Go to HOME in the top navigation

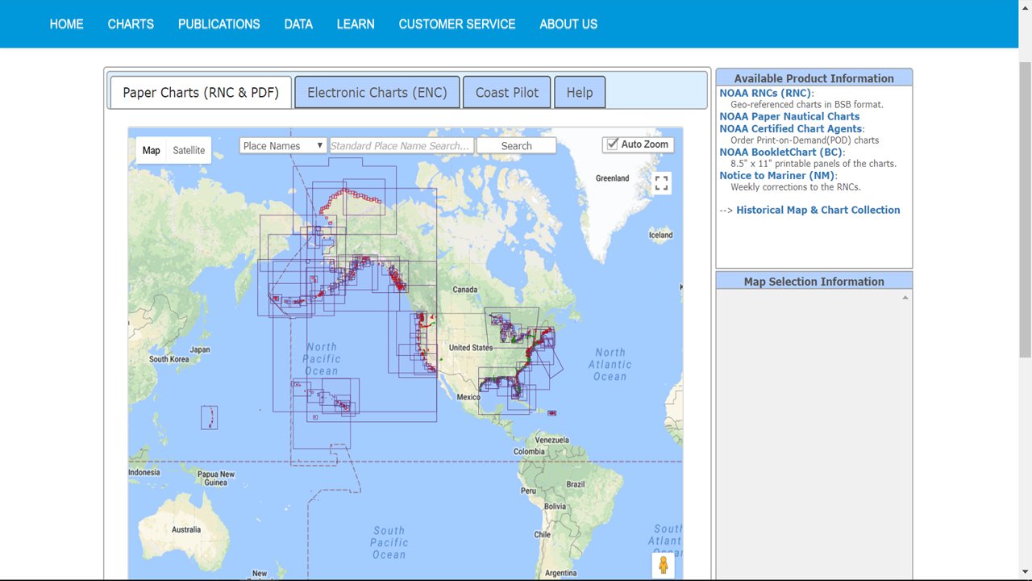[x=66, y=24]
